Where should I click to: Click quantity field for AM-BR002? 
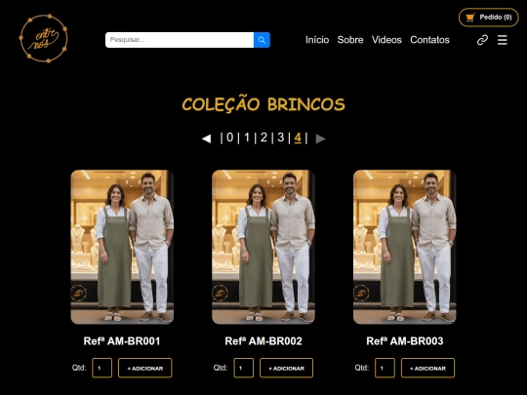coord(243,368)
